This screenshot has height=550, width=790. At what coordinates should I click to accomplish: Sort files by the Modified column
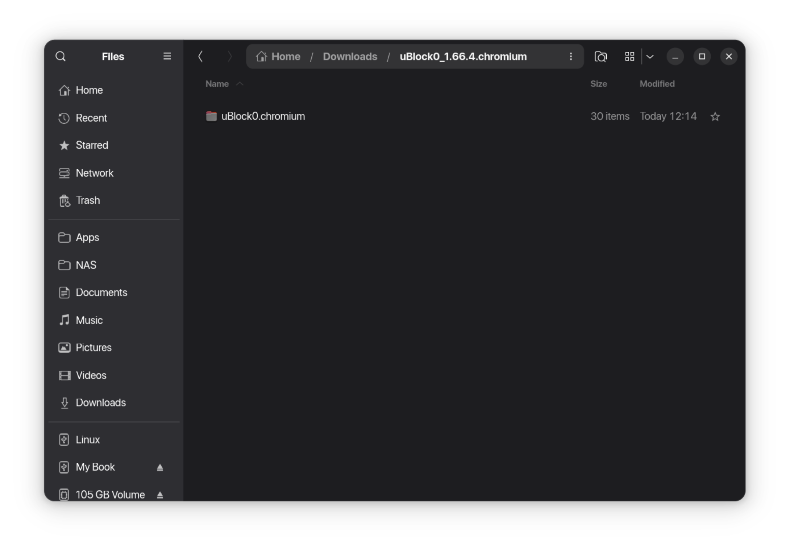[657, 84]
